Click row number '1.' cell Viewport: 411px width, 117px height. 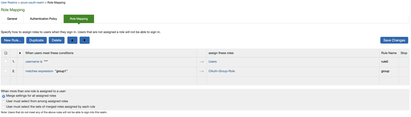point(14,62)
